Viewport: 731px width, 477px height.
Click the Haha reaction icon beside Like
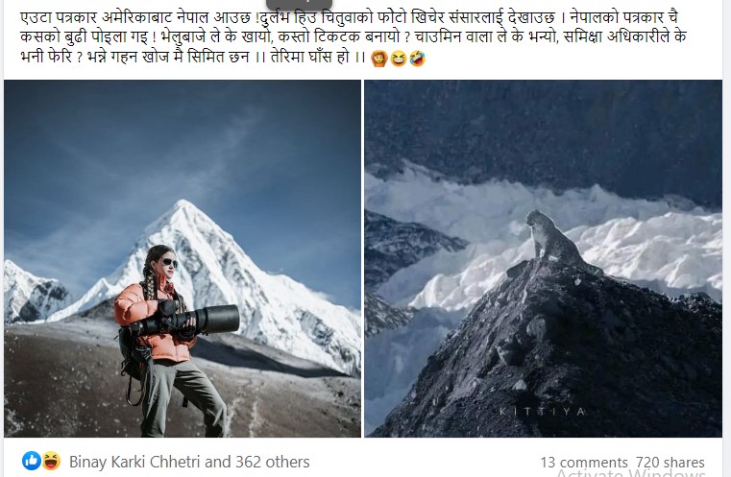(x=51, y=461)
